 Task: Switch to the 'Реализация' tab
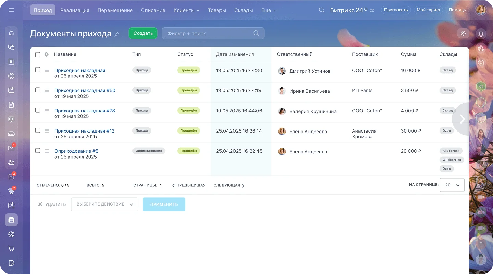coord(75,10)
